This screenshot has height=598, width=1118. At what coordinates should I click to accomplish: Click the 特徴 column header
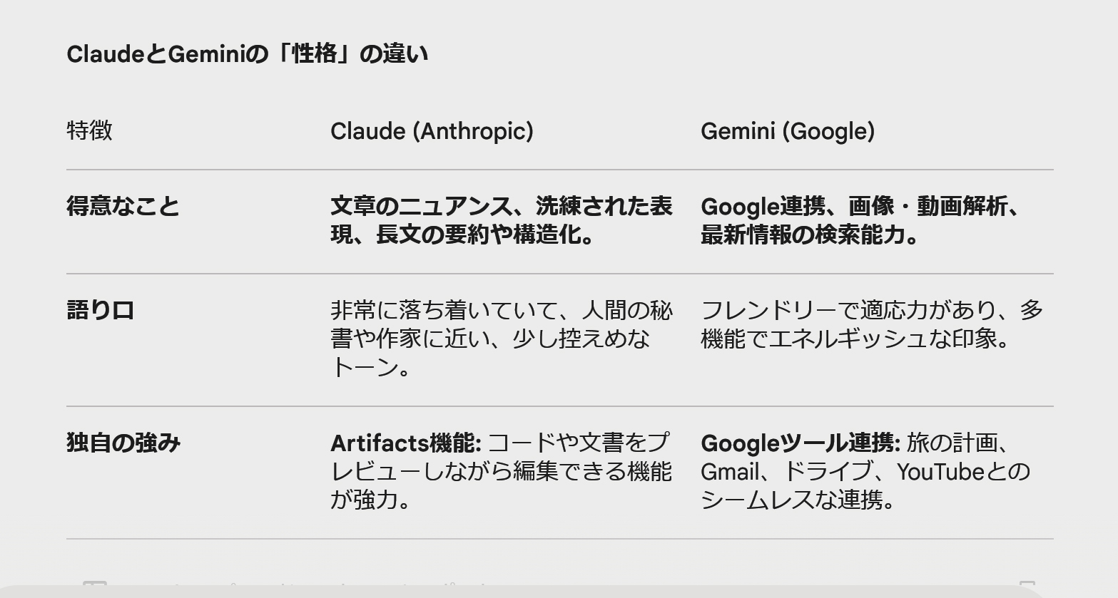tap(89, 131)
